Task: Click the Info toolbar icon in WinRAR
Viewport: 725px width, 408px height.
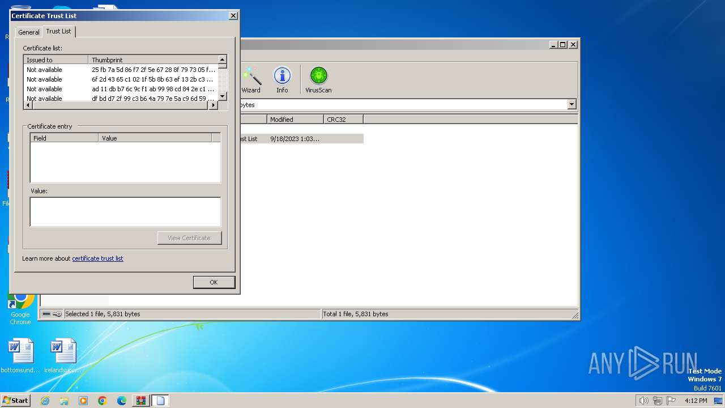Action: pos(282,80)
